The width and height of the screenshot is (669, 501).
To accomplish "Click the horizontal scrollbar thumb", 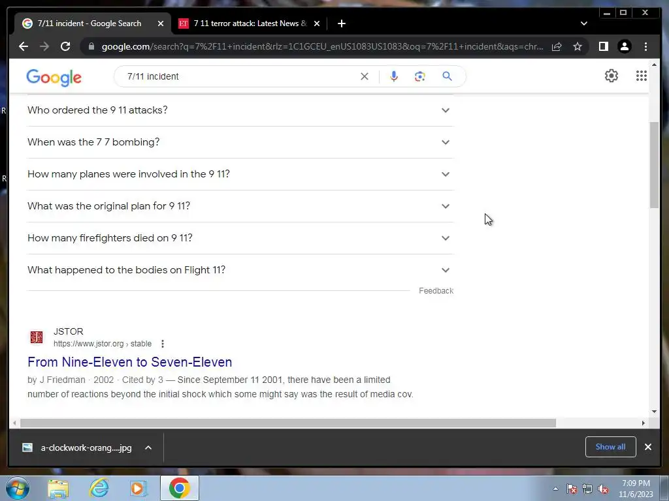I will click(x=288, y=423).
